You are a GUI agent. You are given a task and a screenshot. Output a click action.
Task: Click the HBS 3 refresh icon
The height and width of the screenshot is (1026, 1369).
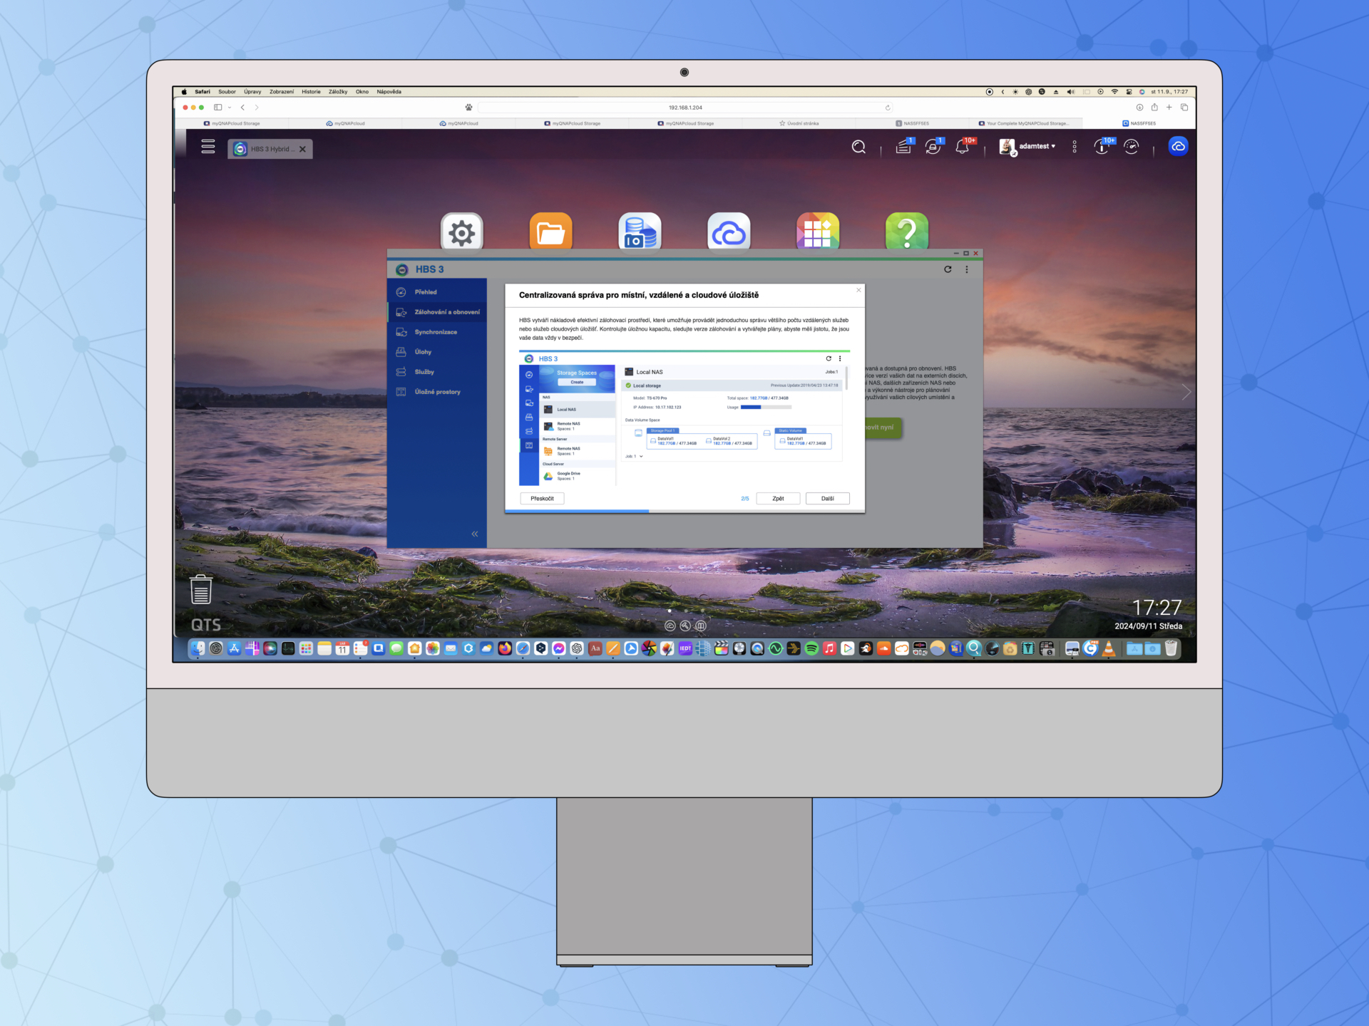[x=948, y=269]
